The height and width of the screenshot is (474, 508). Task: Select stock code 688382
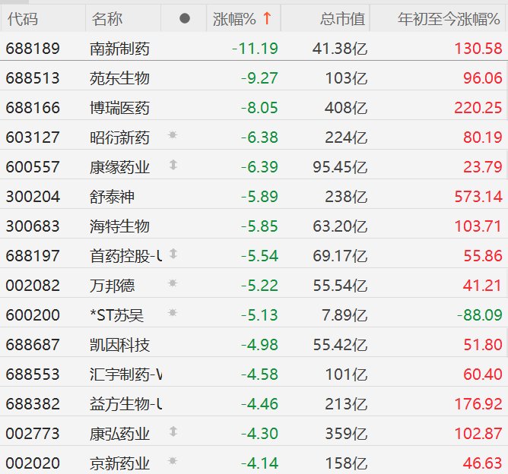33,404
